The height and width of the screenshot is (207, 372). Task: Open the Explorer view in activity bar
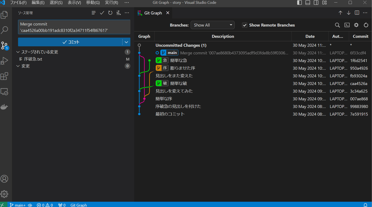(4, 15)
